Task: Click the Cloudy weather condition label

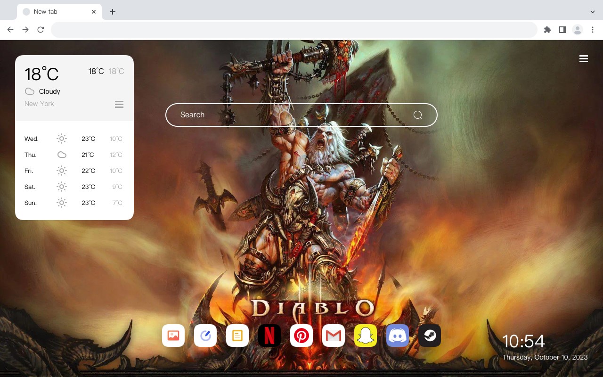Action: click(x=49, y=91)
